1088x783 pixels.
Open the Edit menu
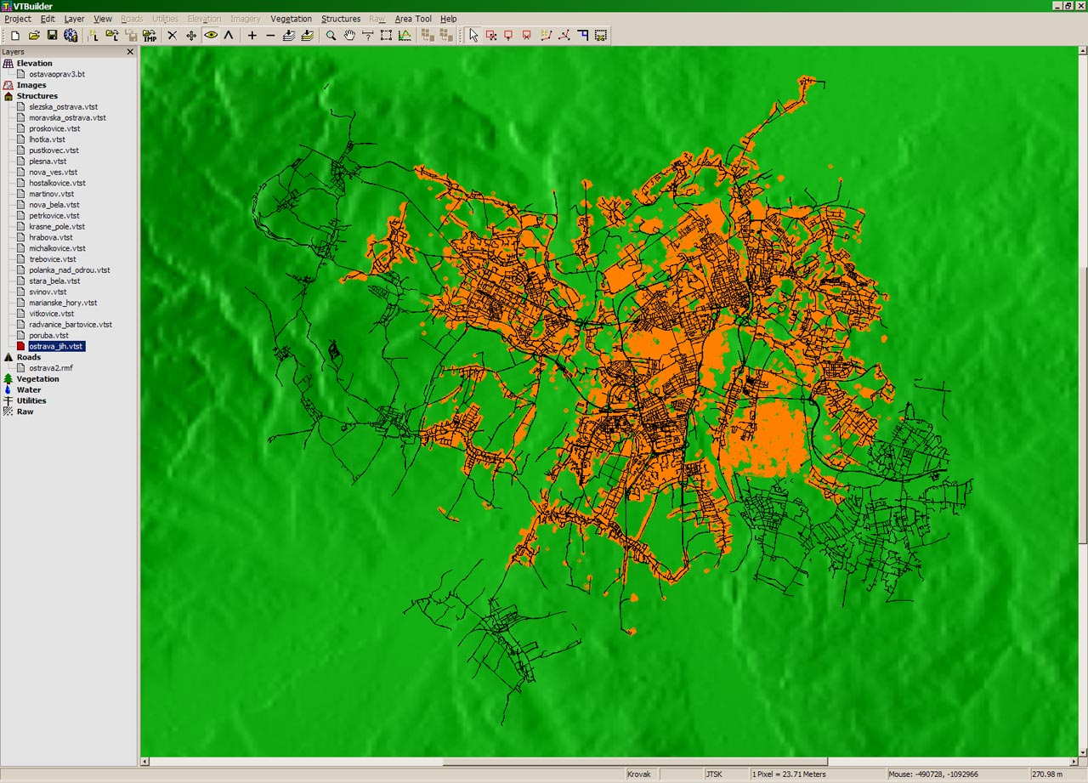(48, 19)
